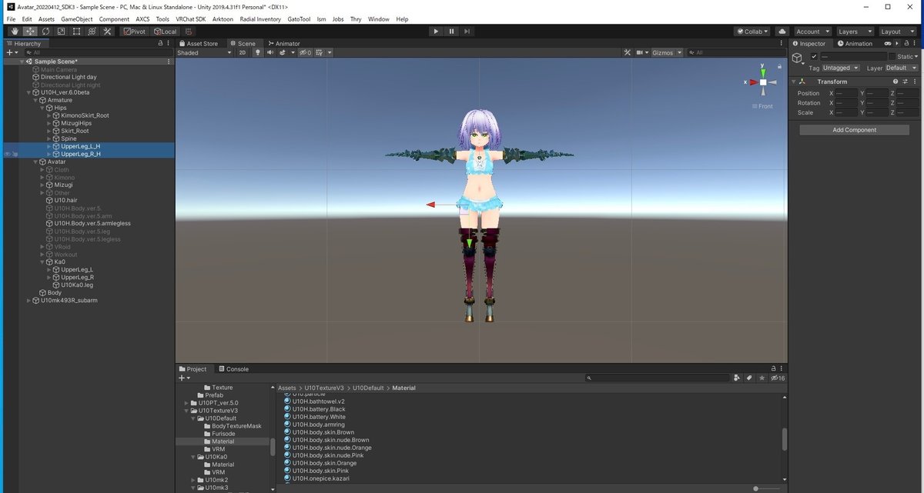Open the custom editor tools icon
This screenshot has width=924, height=493.
pyautogui.click(x=107, y=32)
